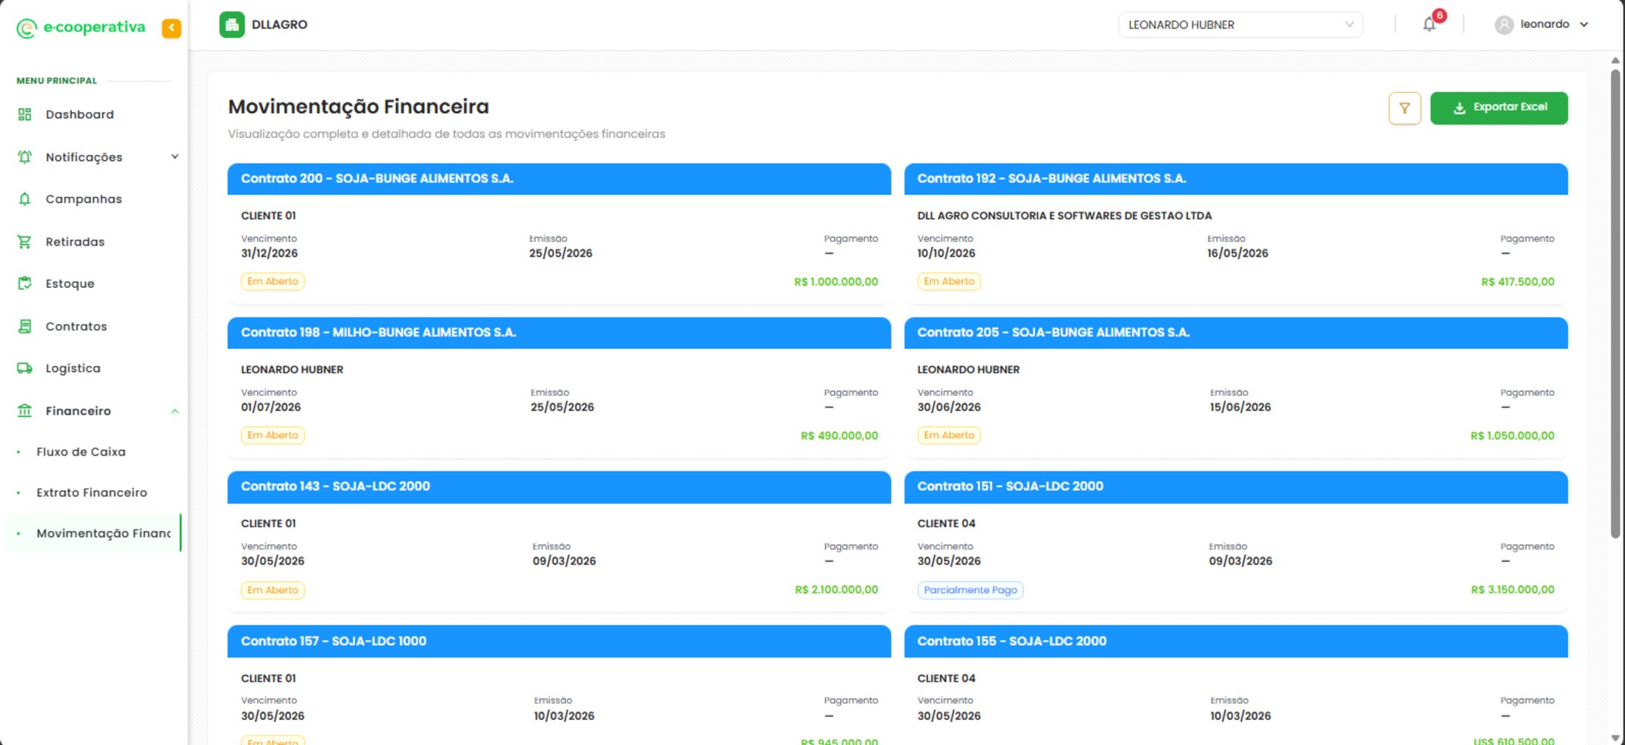Viewport: 1625px width, 745px height.
Task: Click amount R$ 490.000,00
Action: coord(839,436)
